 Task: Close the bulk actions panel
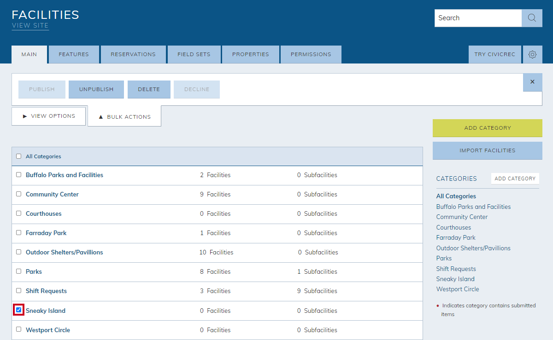(x=532, y=82)
